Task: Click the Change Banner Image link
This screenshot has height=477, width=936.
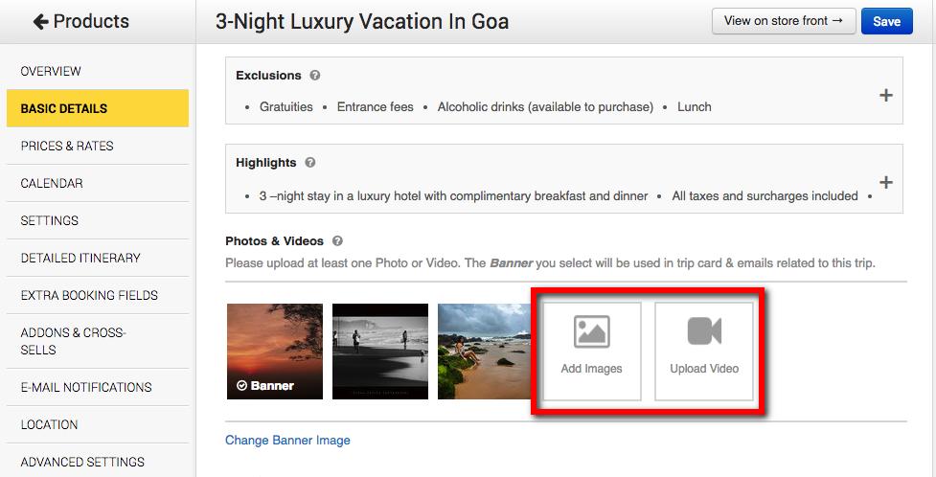Action: 287,441
